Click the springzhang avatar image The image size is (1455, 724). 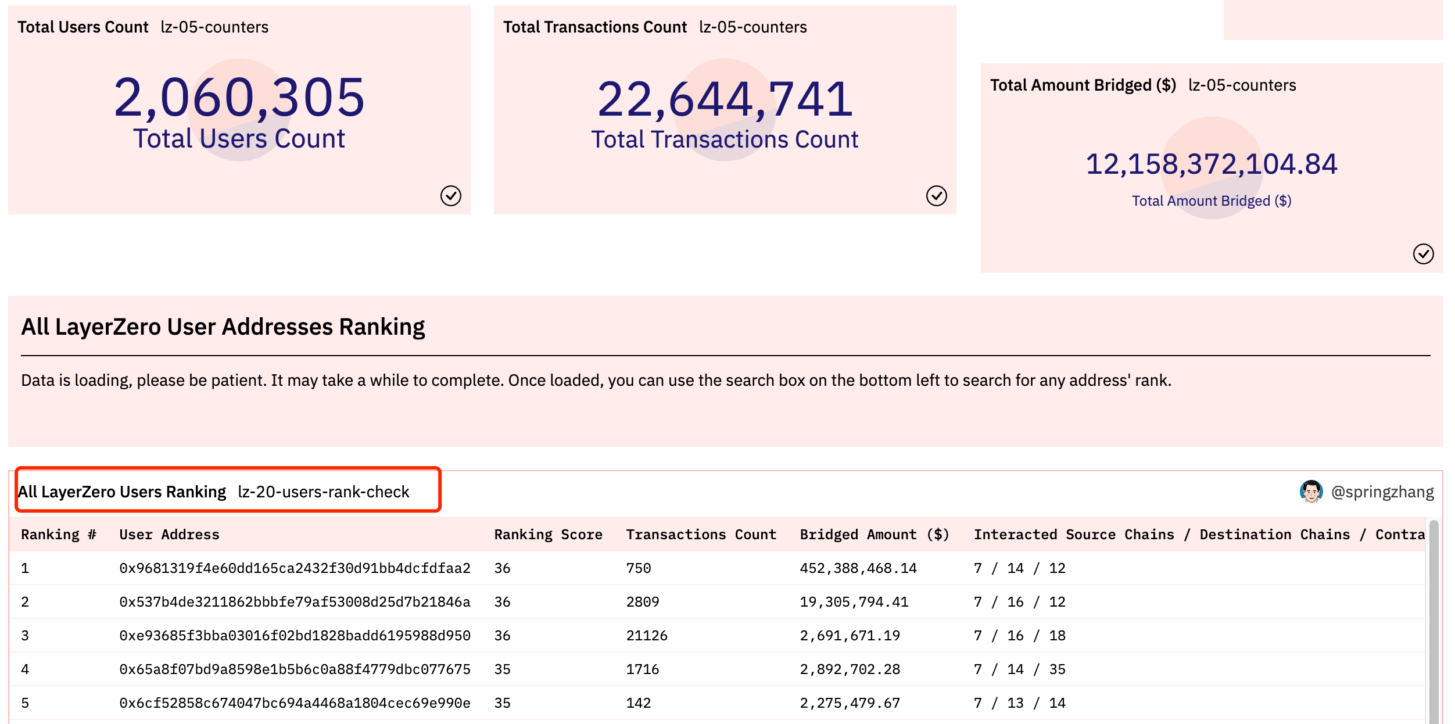point(1311,492)
